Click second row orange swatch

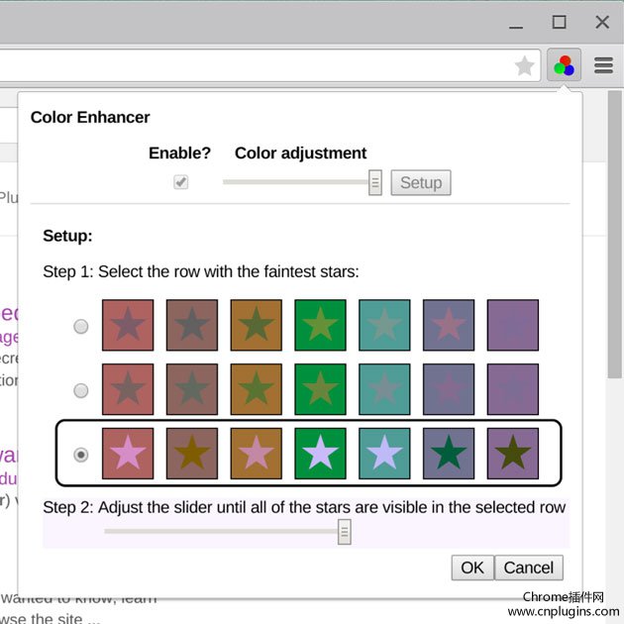[257, 389]
